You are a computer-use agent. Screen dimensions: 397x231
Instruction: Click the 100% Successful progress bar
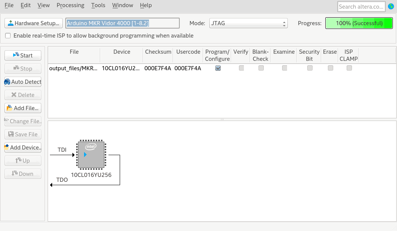pyautogui.click(x=359, y=23)
